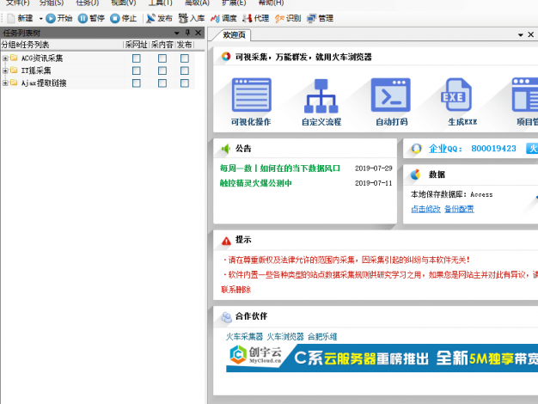Click the 创宇云 C系云服务器 banner
The height and width of the screenshot is (404, 538).
382,358
